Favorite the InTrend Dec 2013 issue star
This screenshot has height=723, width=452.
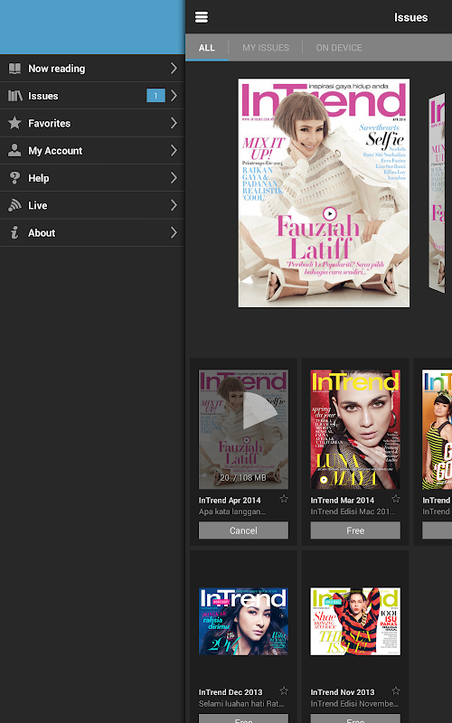[x=284, y=690]
